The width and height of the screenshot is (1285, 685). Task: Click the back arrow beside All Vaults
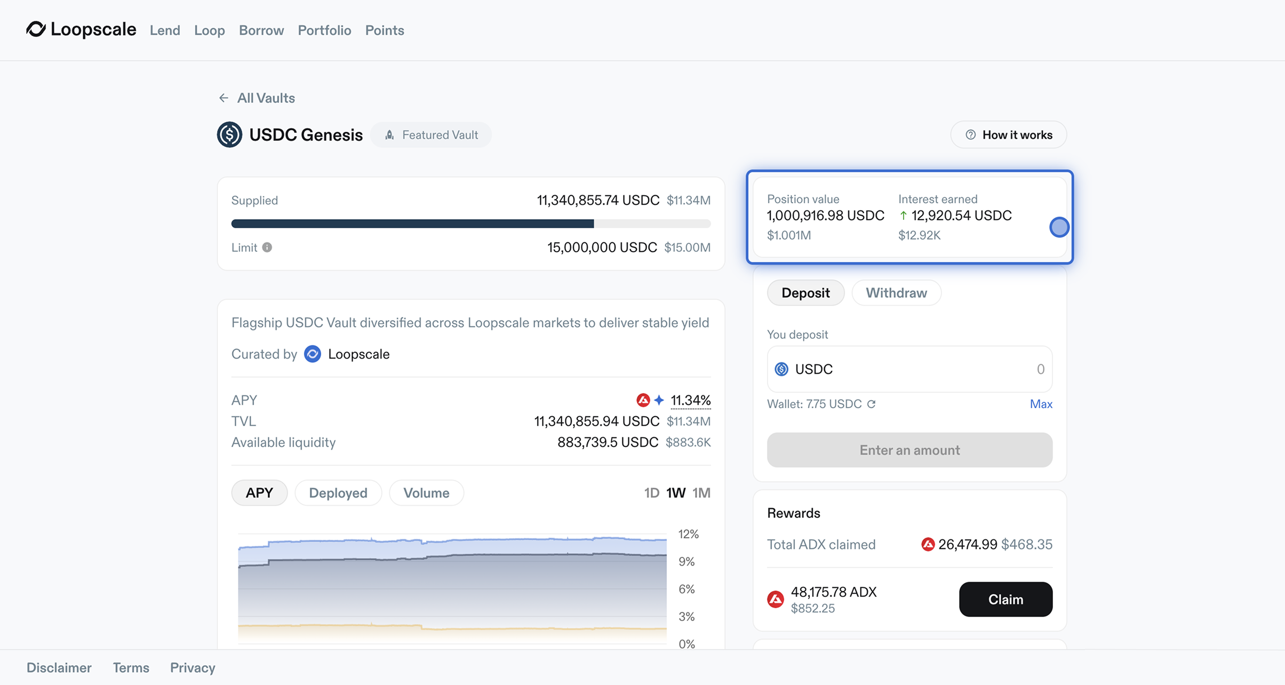(x=224, y=98)
